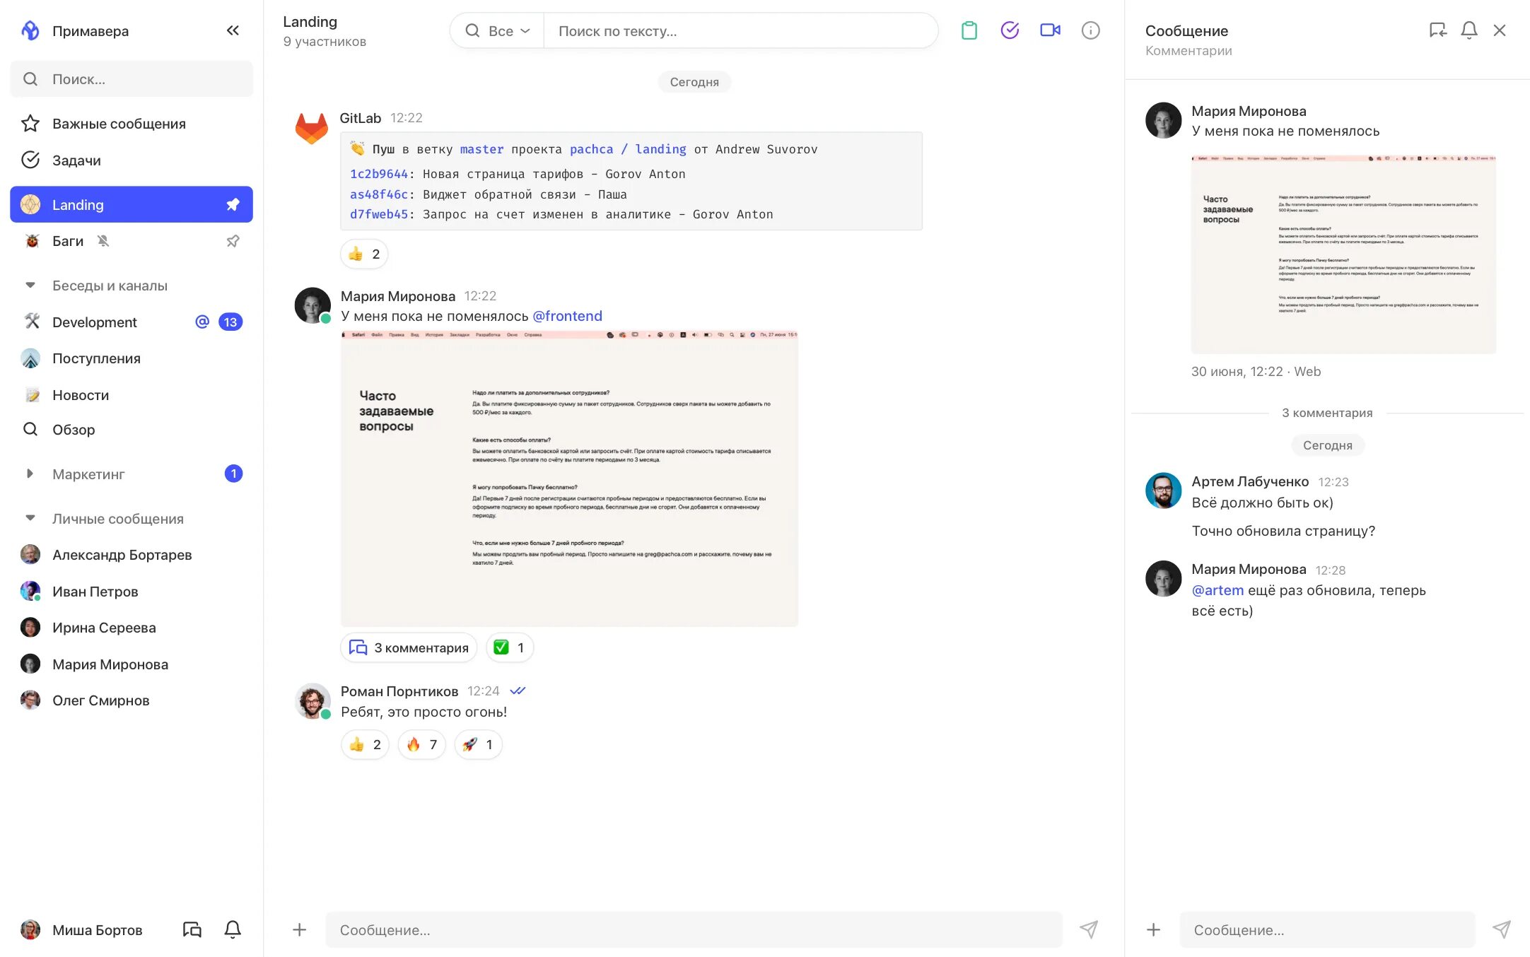Image resolution: width=1530 pixels, height=957 pixels.
Task: Click the bookmark/save message icon
Action: [1436, 31]
